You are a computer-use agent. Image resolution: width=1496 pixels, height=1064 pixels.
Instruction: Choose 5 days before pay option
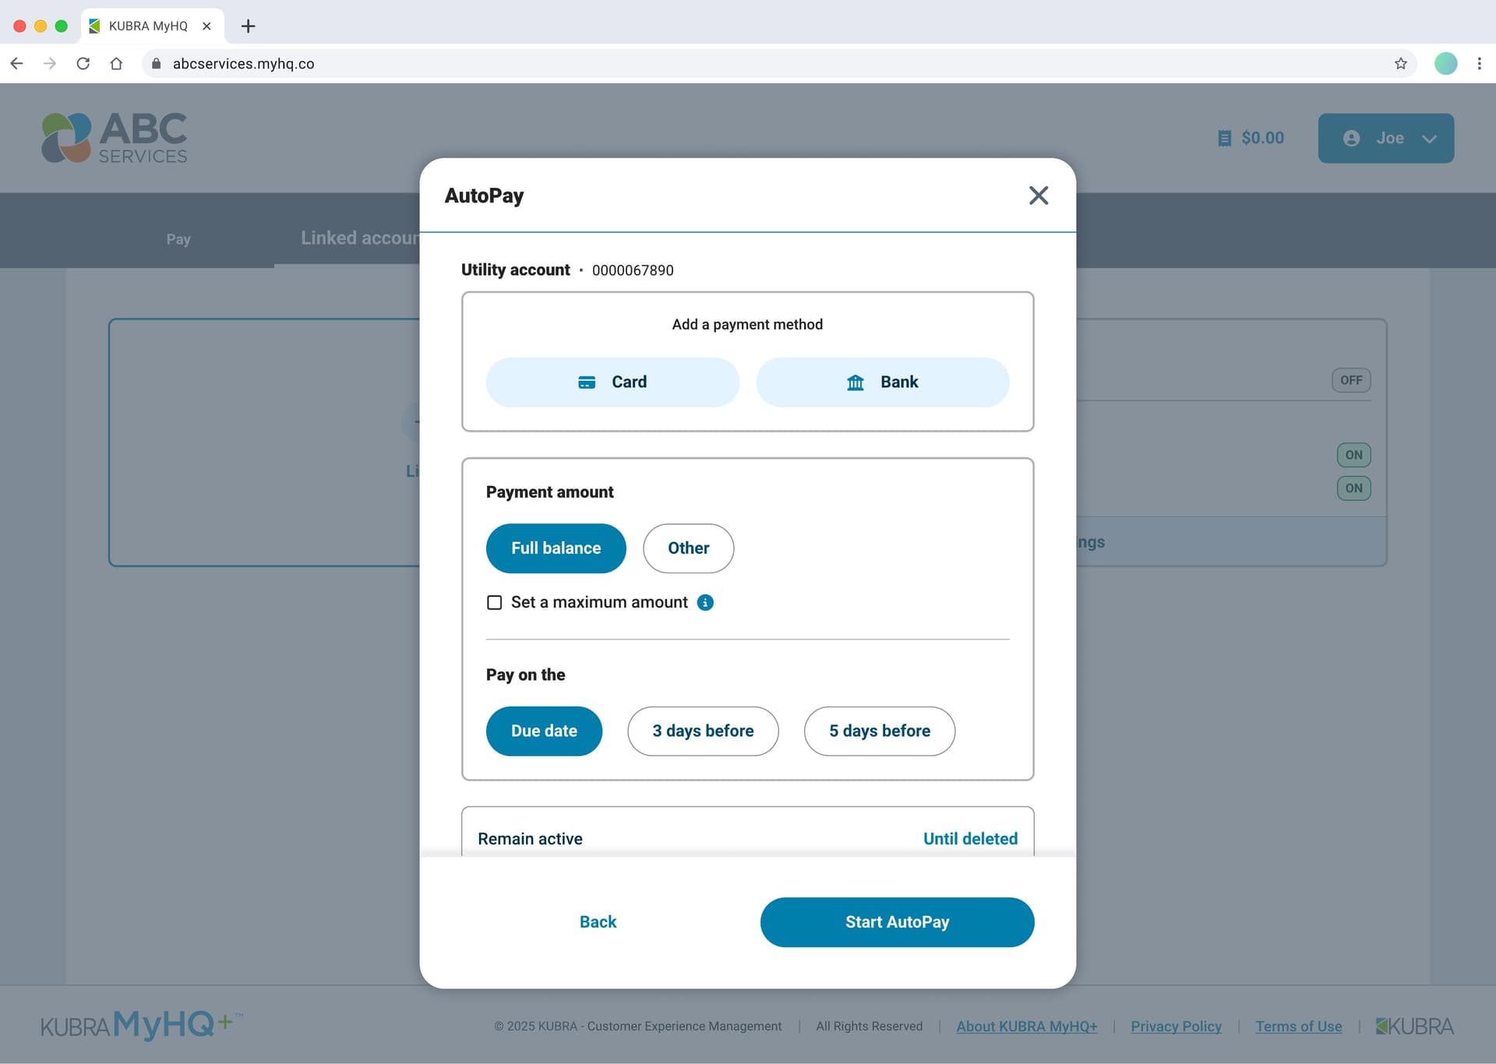[879, 731]
